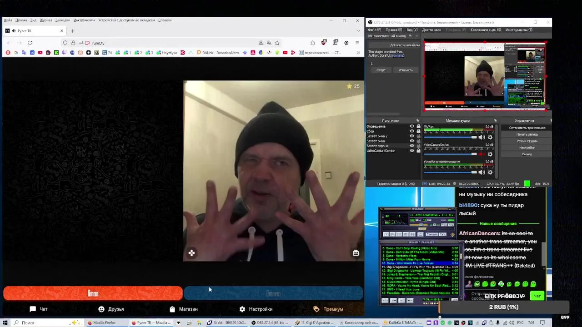
Task: Click the translate page icon in address bar
Action: point(269,43)
